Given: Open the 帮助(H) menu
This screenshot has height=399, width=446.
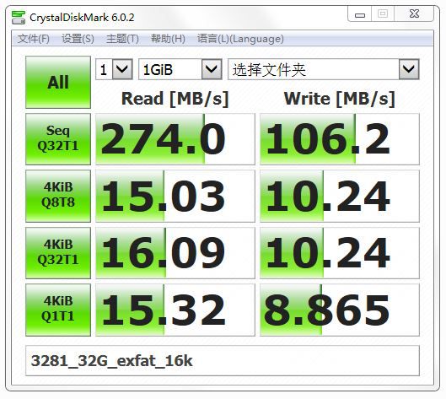Looking at the screenshot, I should point(168,39).
